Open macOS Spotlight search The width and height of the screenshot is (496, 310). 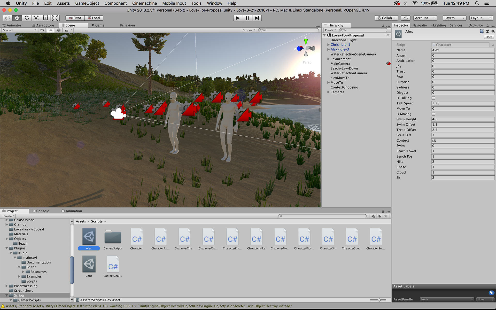click(x=477, y=3)
